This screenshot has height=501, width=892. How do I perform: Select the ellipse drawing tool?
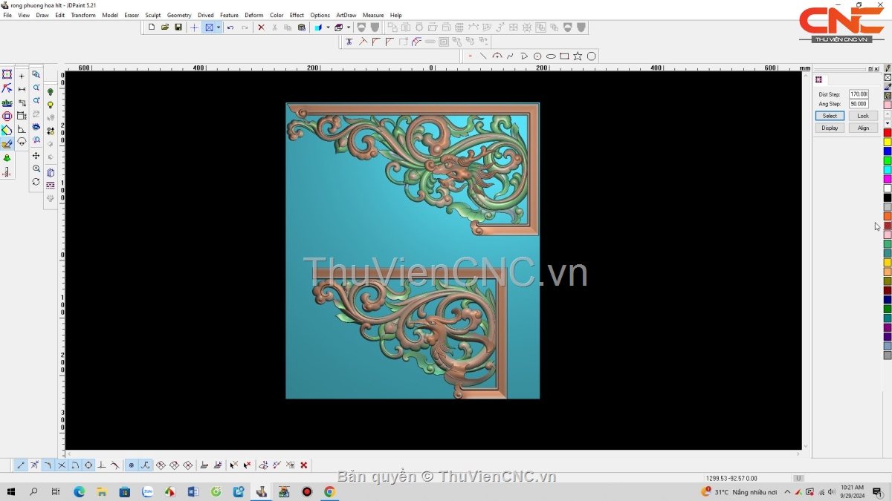551,56
